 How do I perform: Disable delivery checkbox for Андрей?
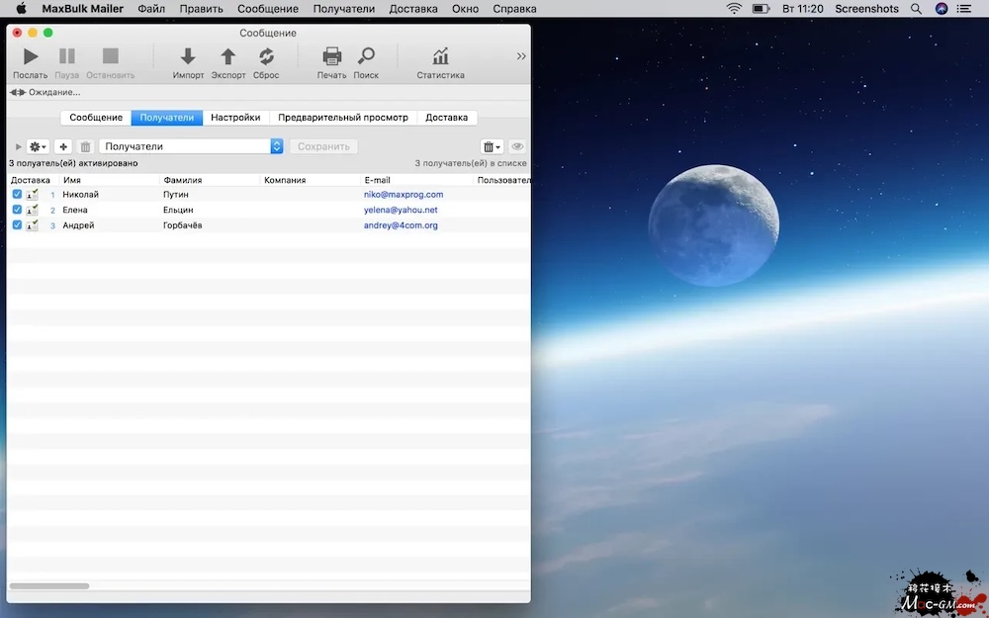pyautogui.click(x=17, y=225)
